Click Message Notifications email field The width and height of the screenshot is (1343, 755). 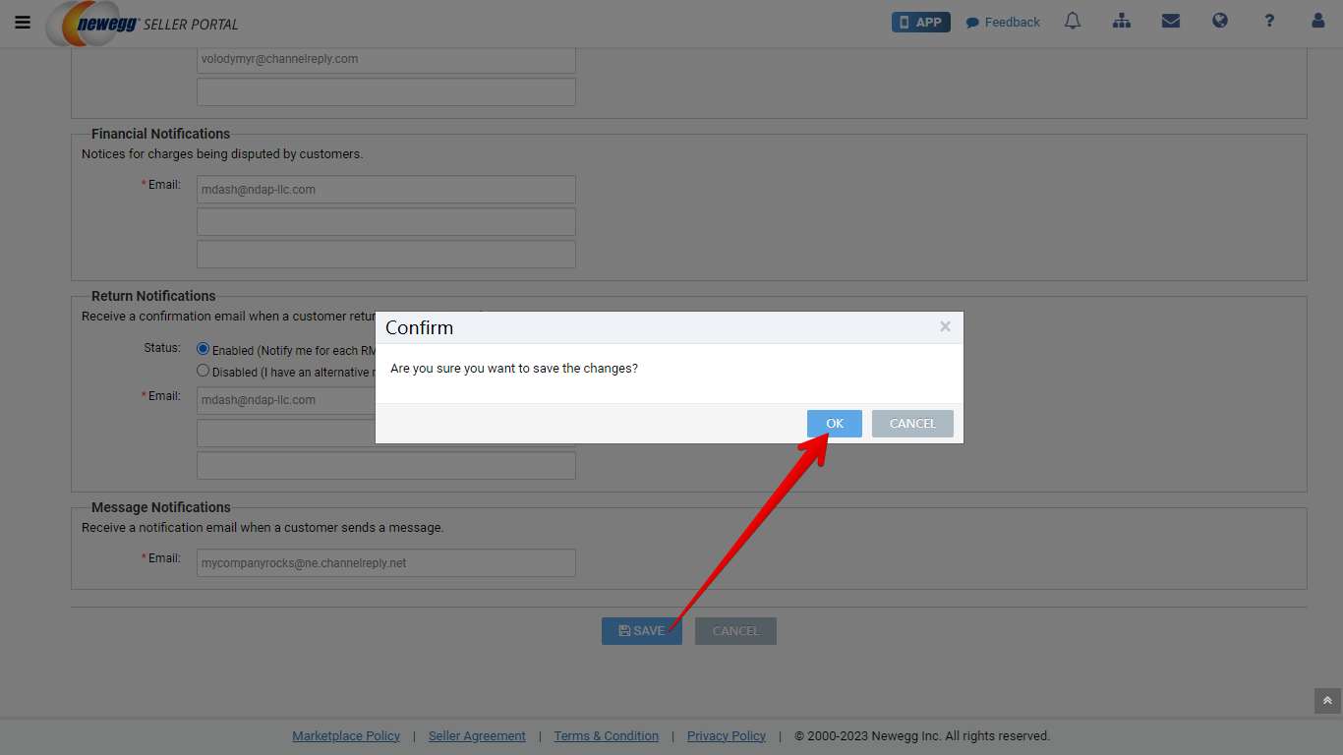[x=386, y=563]
